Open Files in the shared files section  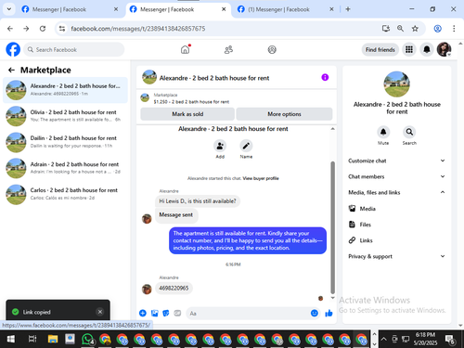tap(365, 225)
